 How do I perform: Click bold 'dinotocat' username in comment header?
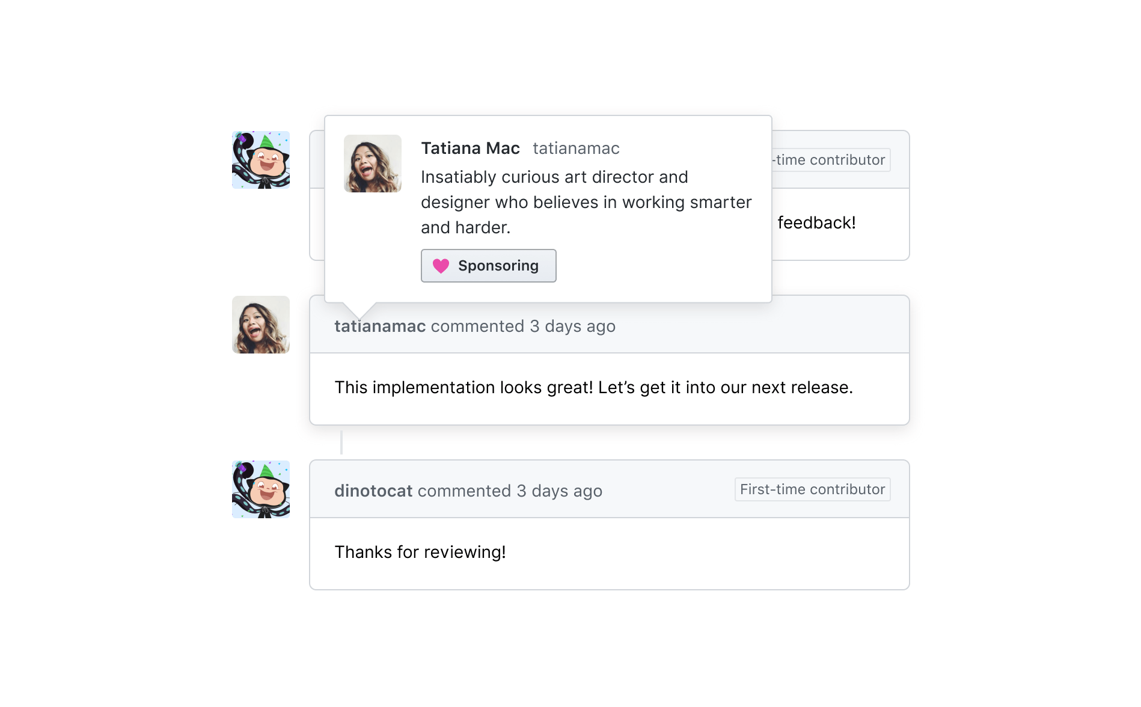click(373, 491)
